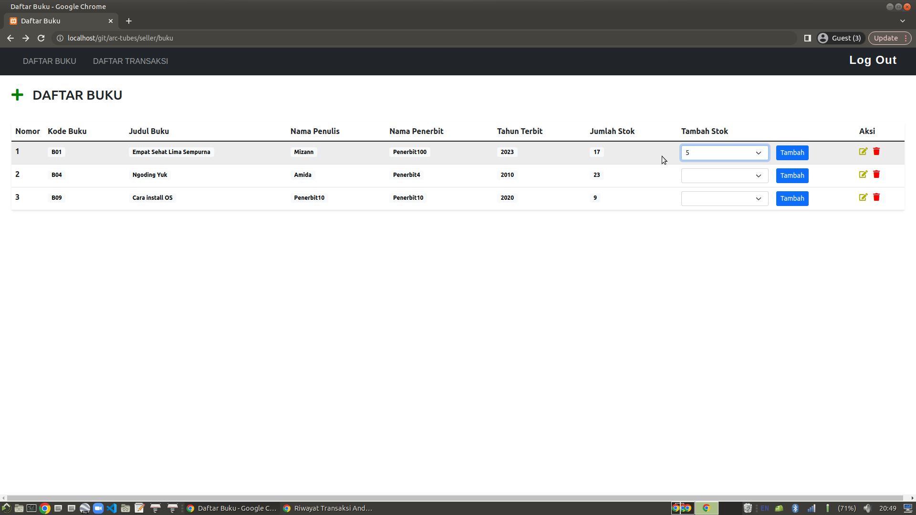Viewport: 916px width, 515px height.
Task: Open Tambah Stok dropdown for book B04
Action: pyautogui.click(x=724, y=175)
